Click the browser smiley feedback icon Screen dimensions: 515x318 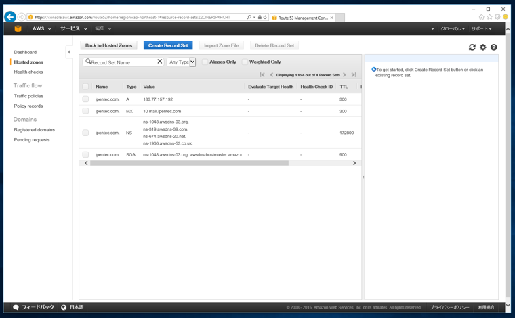click(x=506, y=17)
